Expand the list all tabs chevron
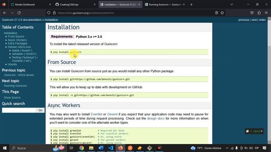This screenshot has height=152, width=271. pyautogui.click(x=232, y=5)
